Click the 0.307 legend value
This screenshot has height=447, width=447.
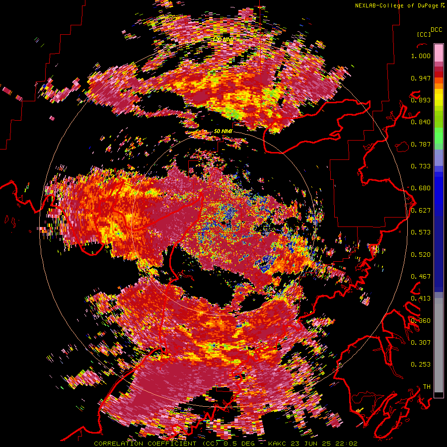coord(421,343)
